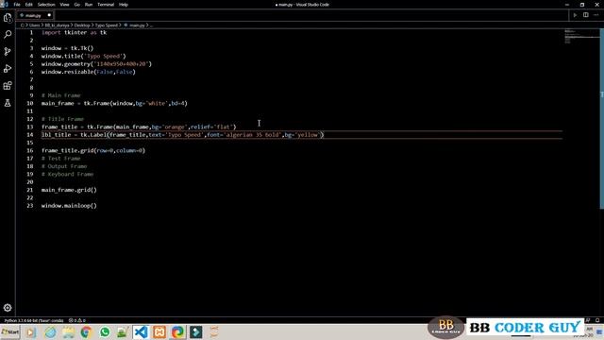This screenshot has height=340, width=604.
Task: Click line number 23 in gutter
Action: [x=30, y=206]
